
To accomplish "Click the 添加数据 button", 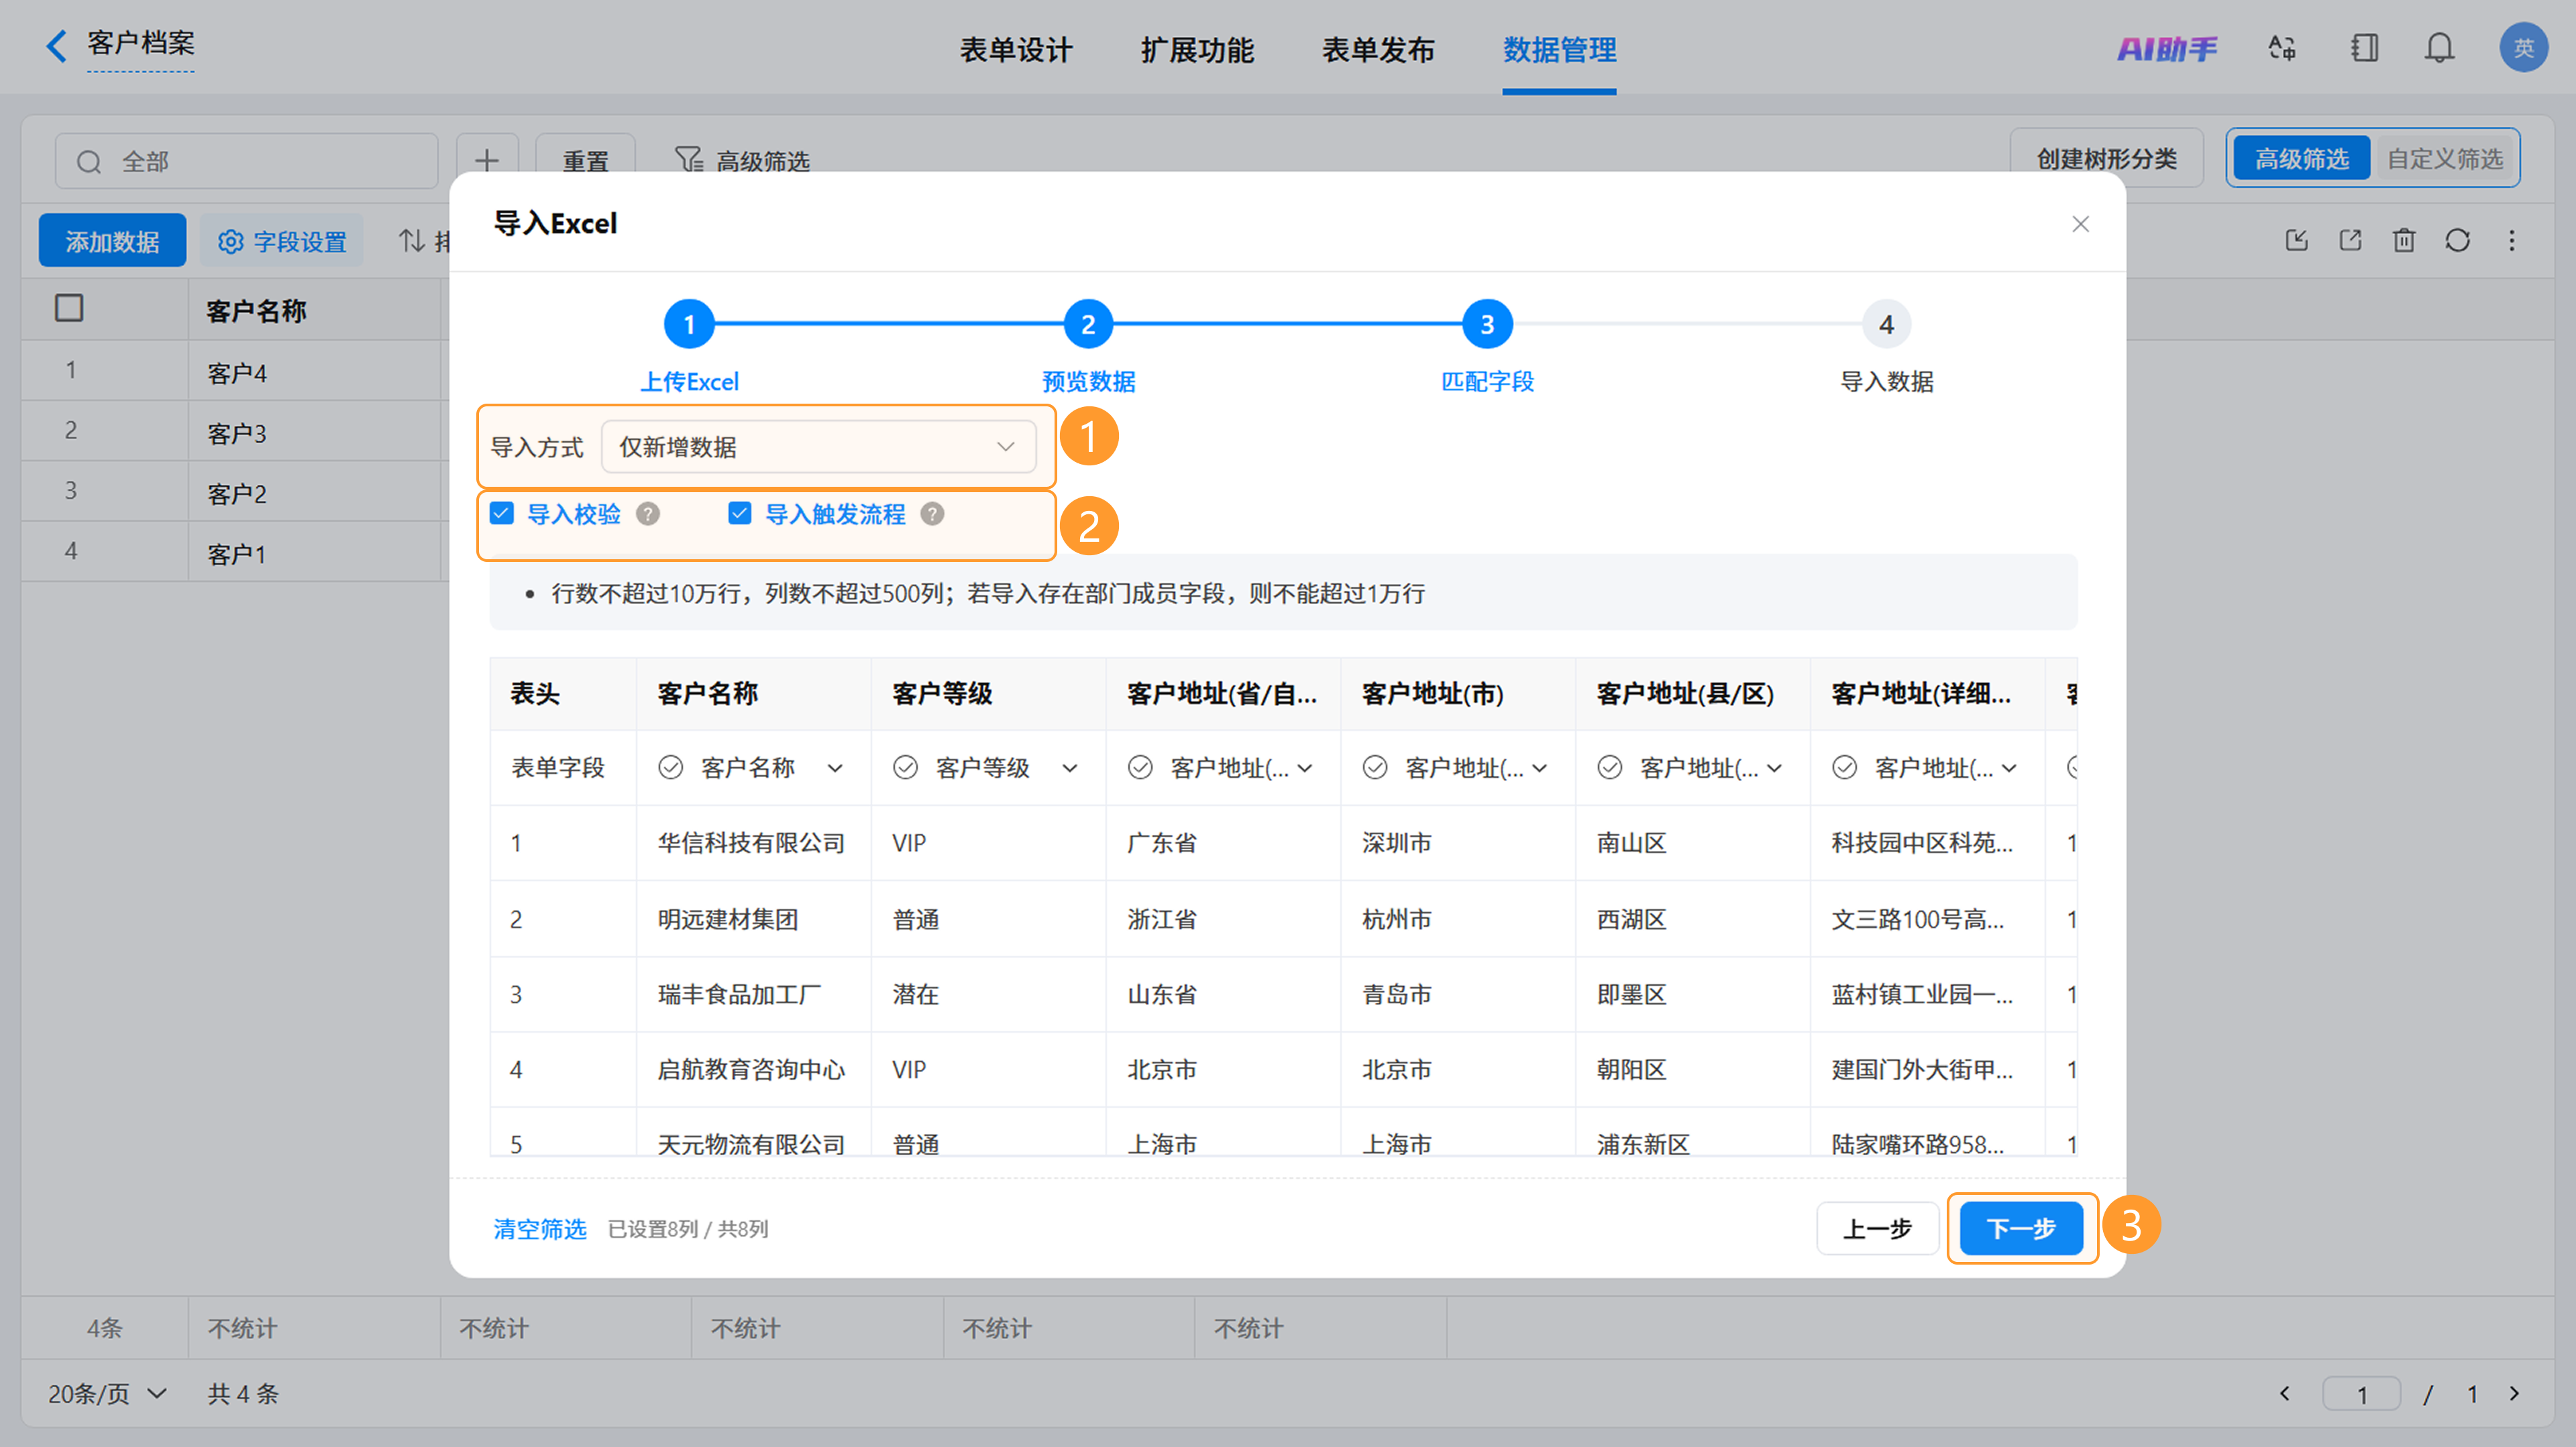I will [x=112, y=241].
